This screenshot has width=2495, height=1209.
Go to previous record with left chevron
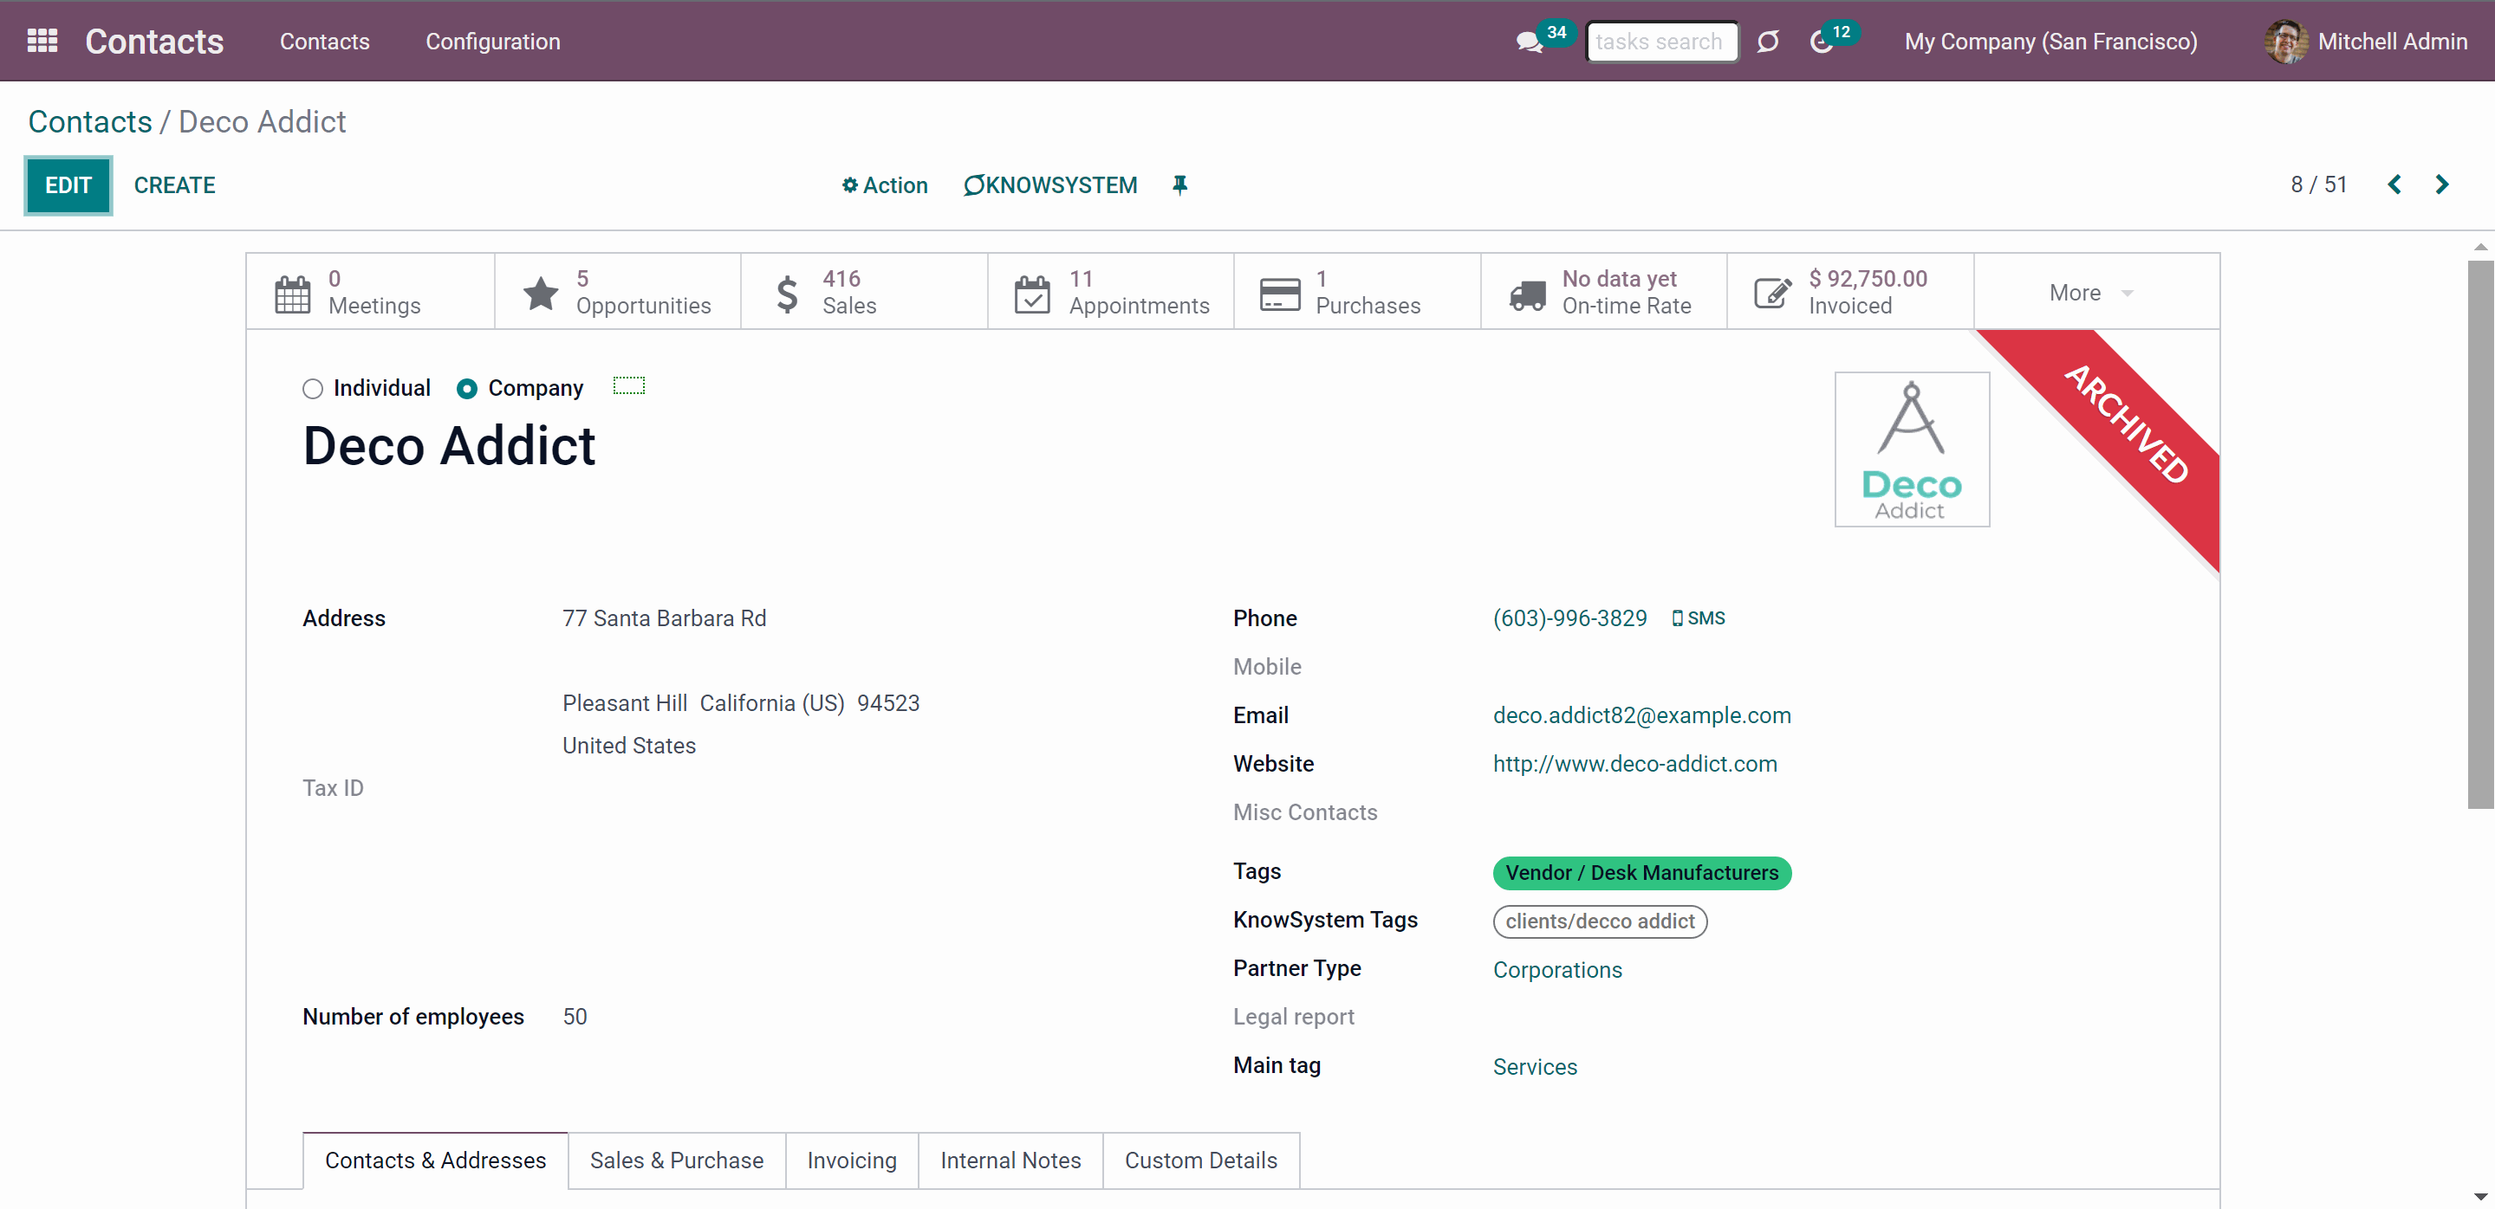coord(2394,184)
